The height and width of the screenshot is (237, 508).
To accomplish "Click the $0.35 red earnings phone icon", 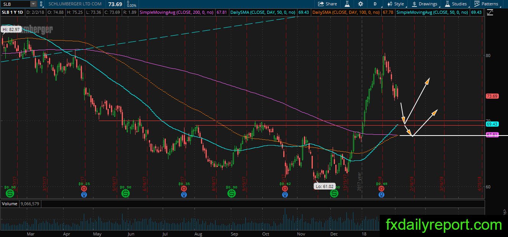I will tap(185, 188).
